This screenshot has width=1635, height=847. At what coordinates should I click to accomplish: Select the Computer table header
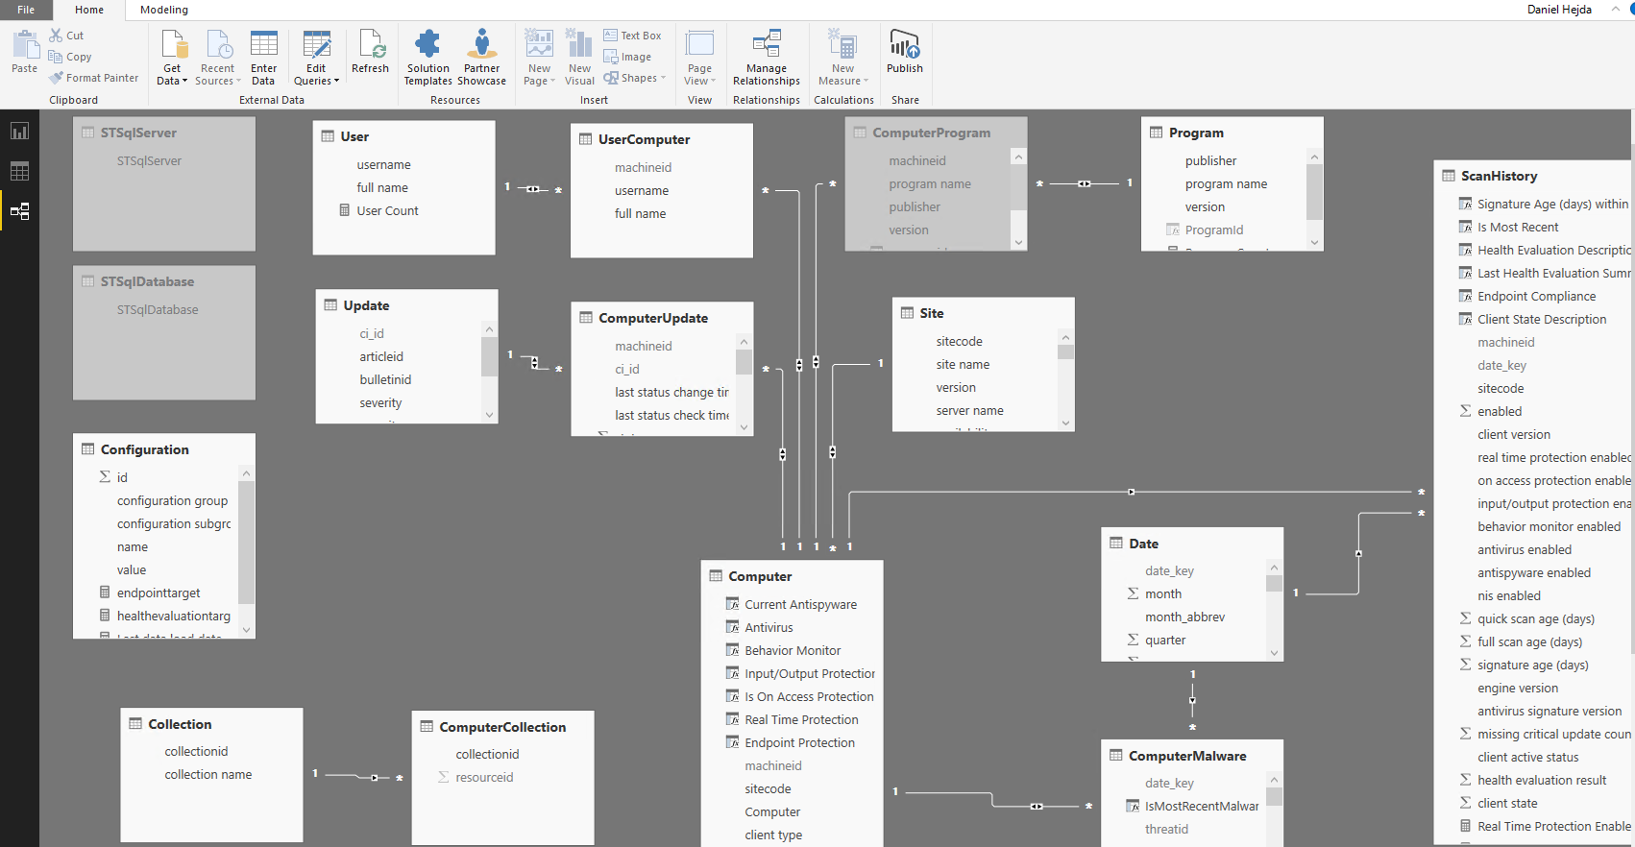(x=760, y=576)
